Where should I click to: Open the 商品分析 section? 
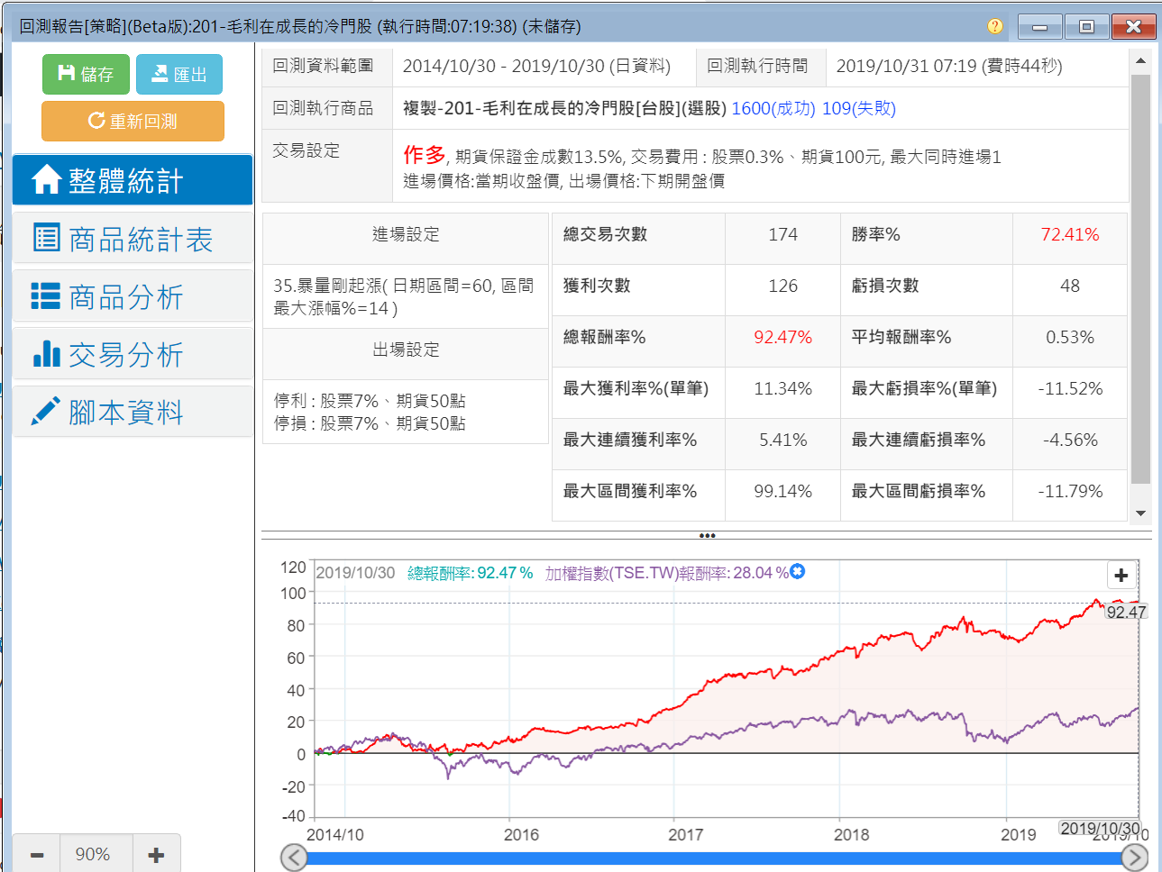[x=133, y=296]
